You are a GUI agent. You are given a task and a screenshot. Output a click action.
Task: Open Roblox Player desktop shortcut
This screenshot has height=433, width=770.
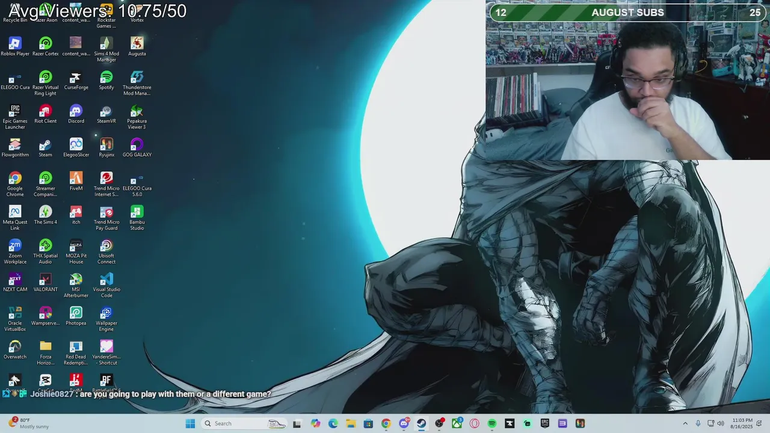pyautogui.click(x=15, y=47)
